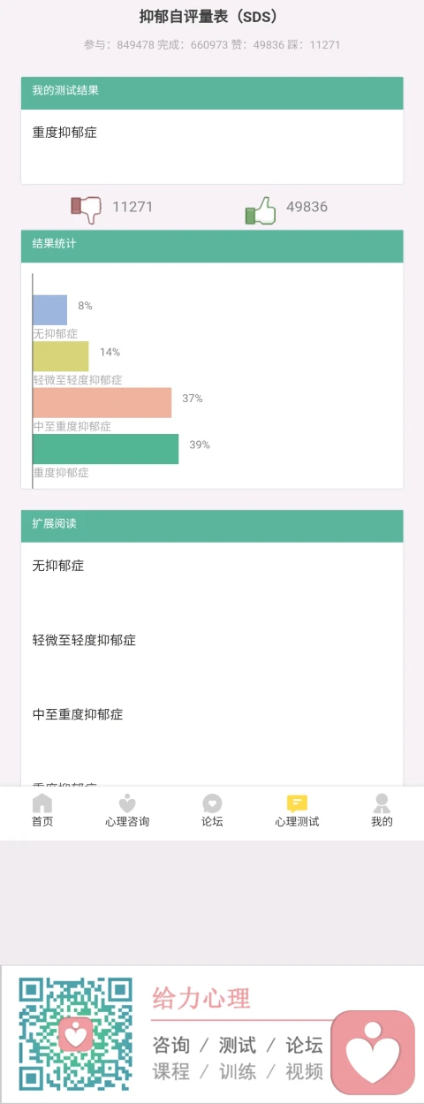Viewport: 424px width, 1104px height.
Task: Click the blue 8% bar
Action: pos(50,310)
